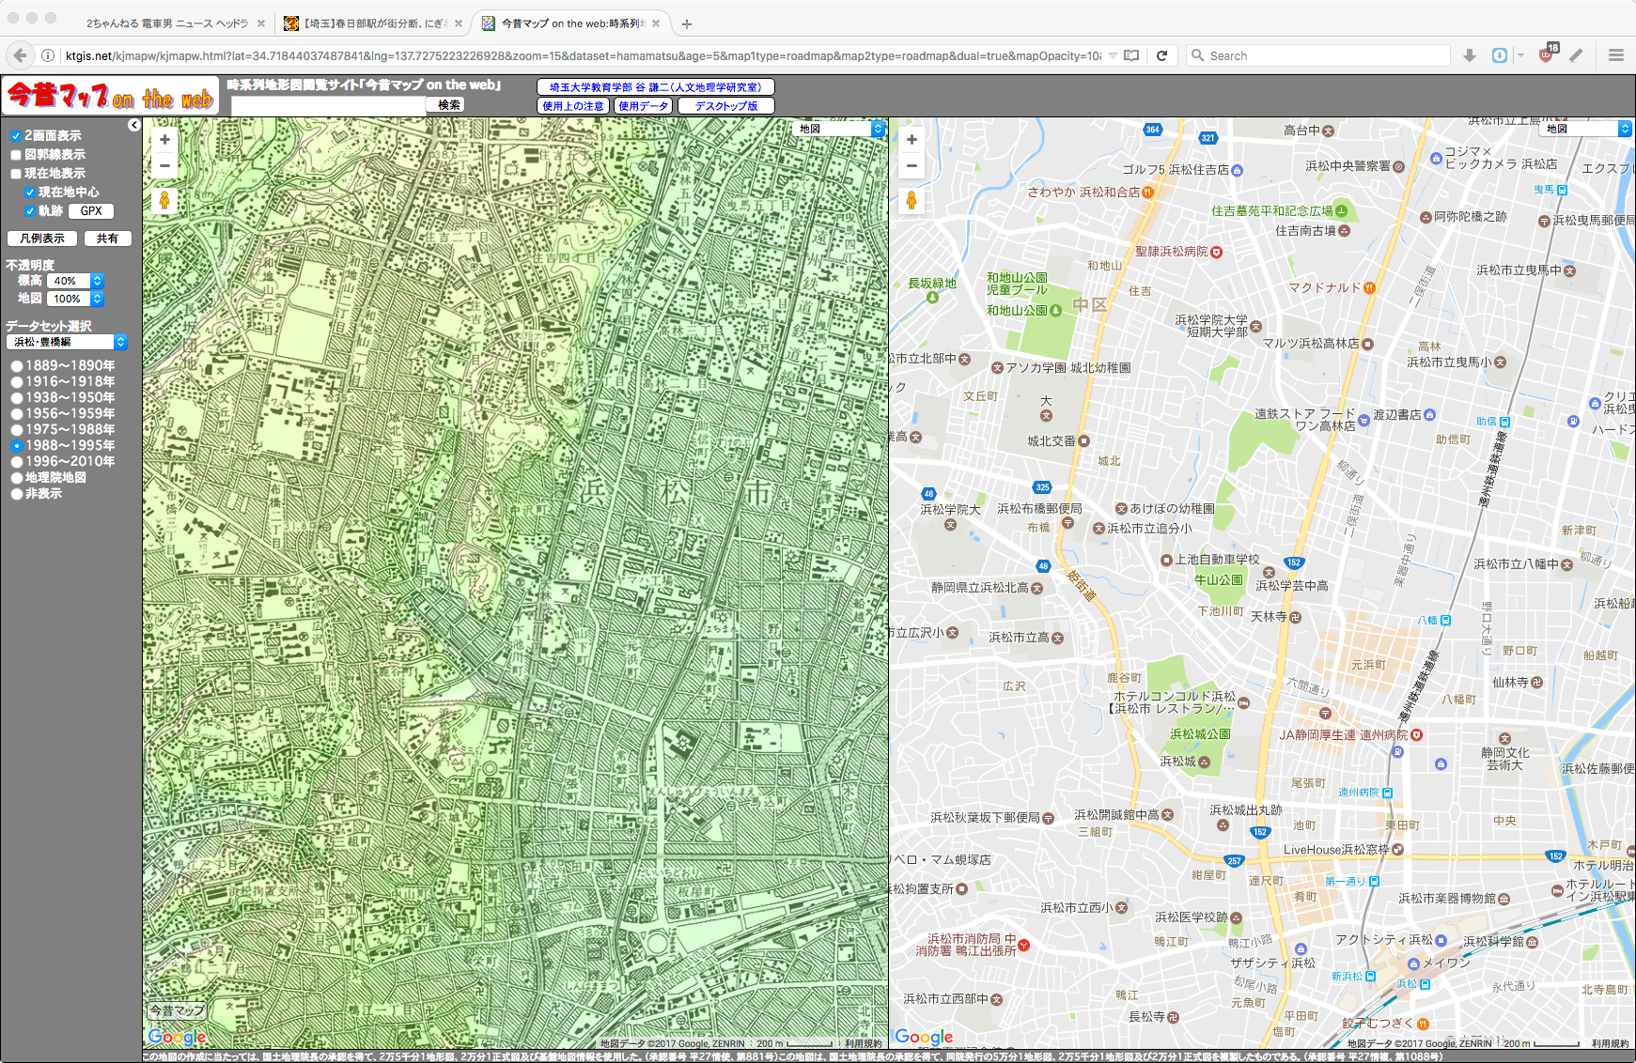Click the 凡例表示 button
1636x1063 pixels.
coord(42,239)
